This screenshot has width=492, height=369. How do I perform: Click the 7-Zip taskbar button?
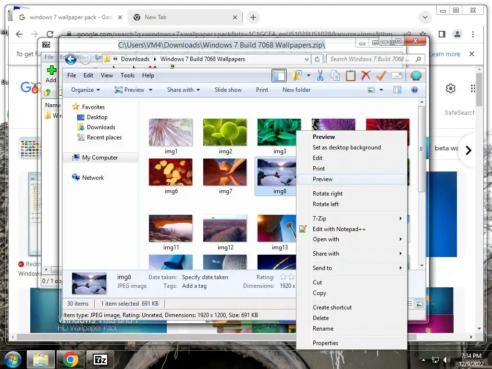[100, 359]
